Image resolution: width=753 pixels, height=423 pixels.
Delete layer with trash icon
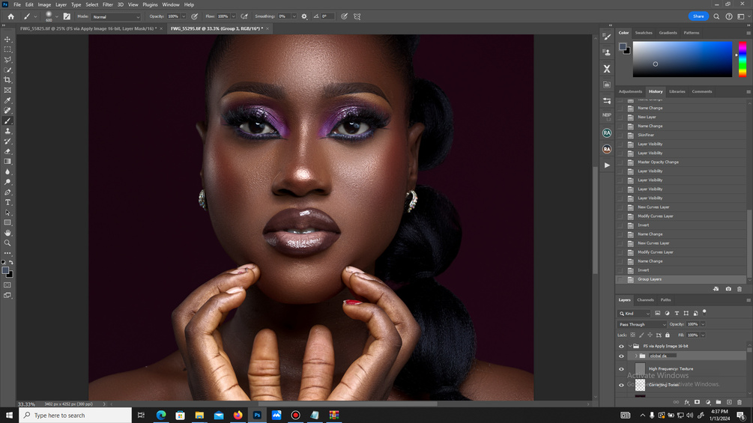click(x=740, y=402)
